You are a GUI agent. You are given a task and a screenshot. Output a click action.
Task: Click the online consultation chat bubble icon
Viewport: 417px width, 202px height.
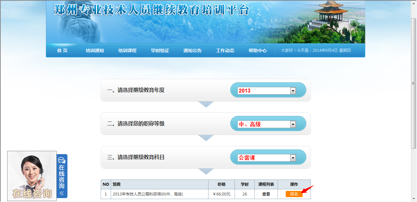point(62,160)
